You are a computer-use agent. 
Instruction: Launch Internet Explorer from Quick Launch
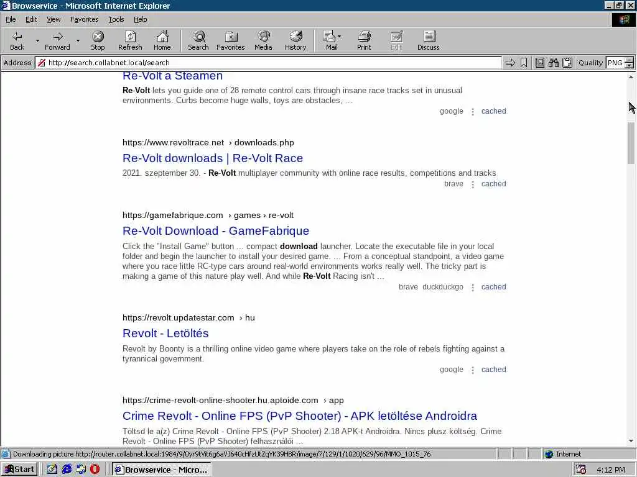[x=67, y=470]
